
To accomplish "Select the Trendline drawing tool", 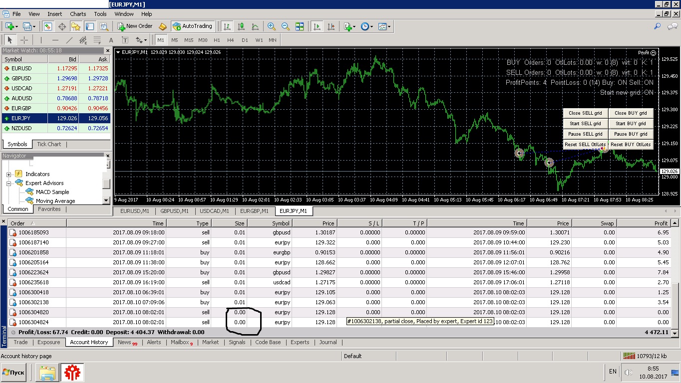I will [69, 40].
